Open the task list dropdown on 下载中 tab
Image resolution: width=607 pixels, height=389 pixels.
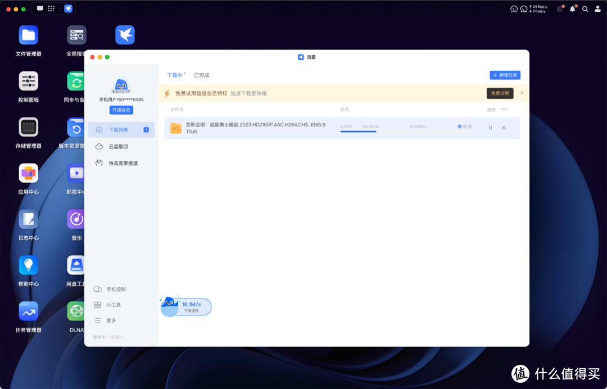185,73
